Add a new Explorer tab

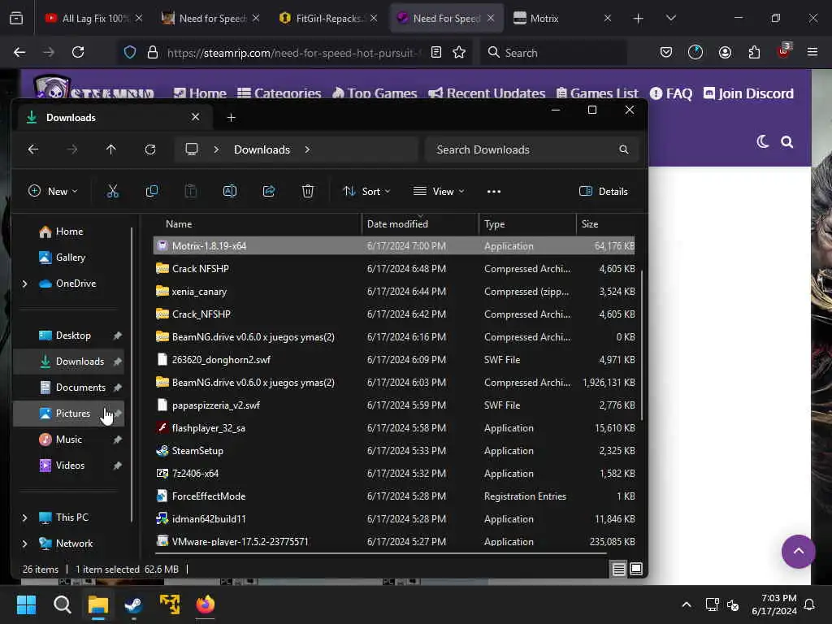(x=231, y=118)
